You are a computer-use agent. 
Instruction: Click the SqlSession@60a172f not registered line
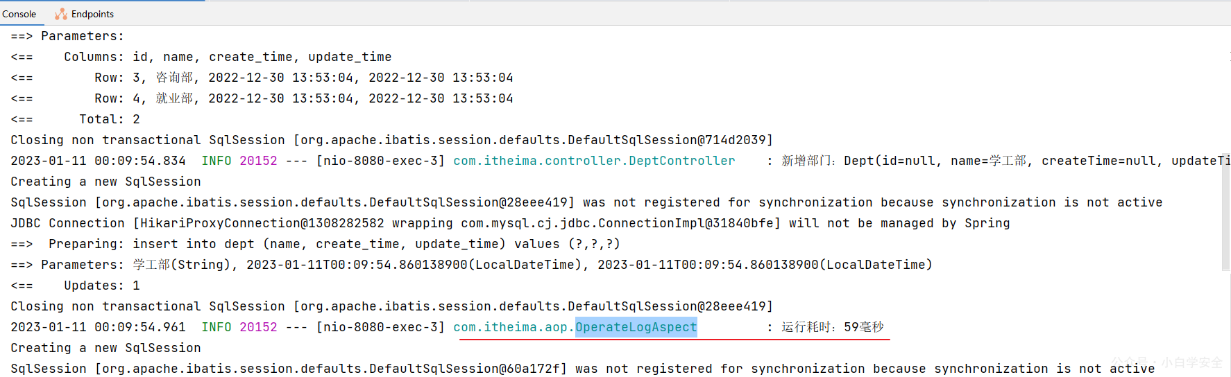tap(582, 369)
